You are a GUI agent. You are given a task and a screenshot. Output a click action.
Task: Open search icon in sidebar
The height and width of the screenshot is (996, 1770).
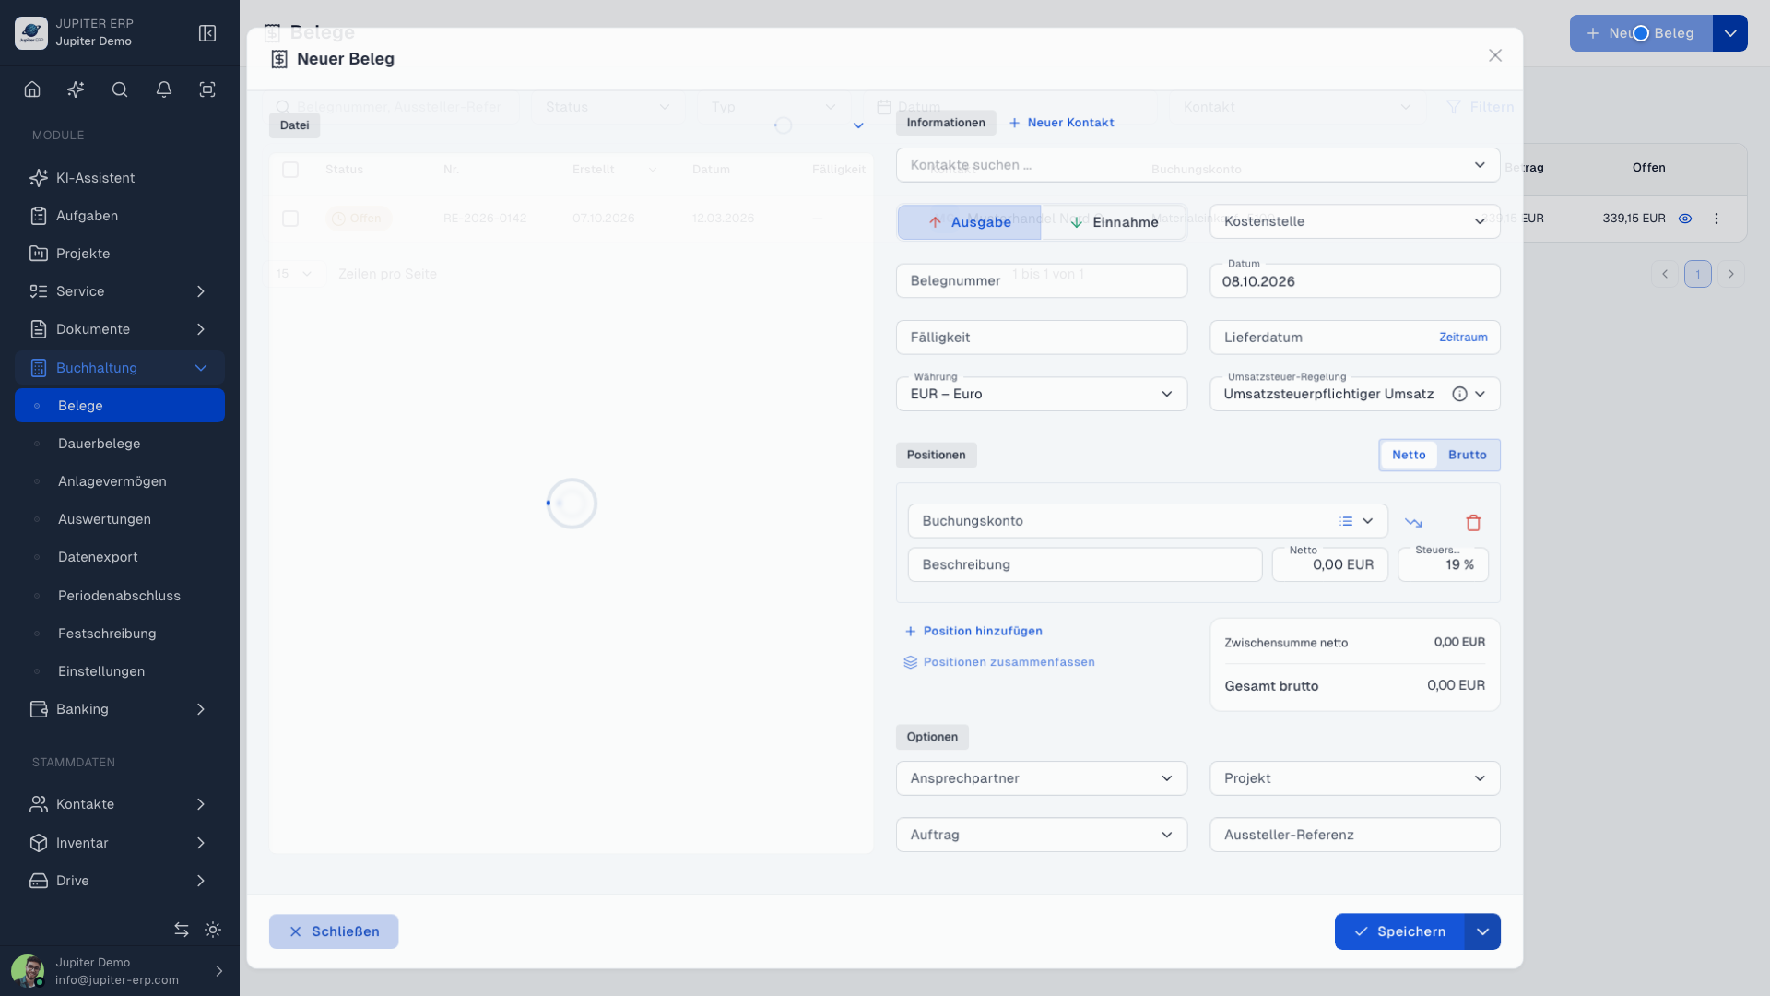(x=120, y=89)
